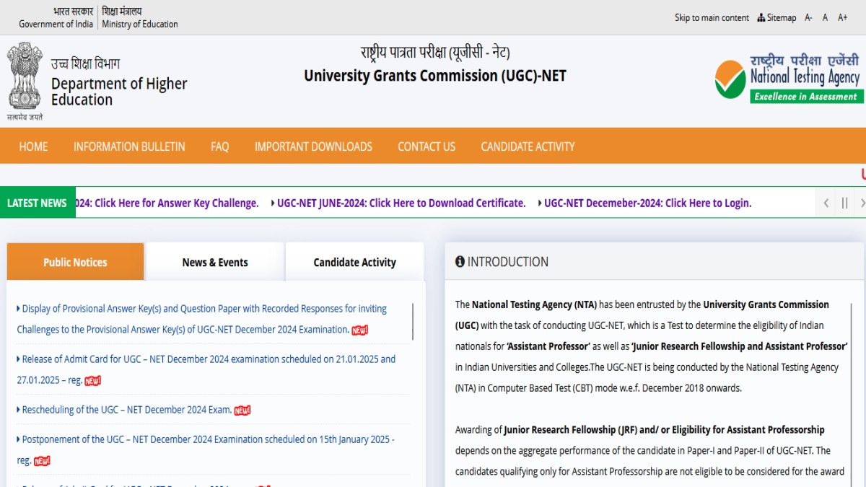The image size is (866, 487).
Task: Open Rescheduling of UGC-NET December 2024 notice
Action: click(x=127, y=410)
